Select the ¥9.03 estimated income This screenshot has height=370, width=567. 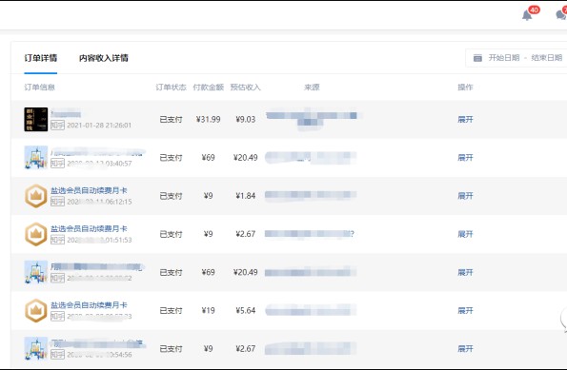point(246,120)
